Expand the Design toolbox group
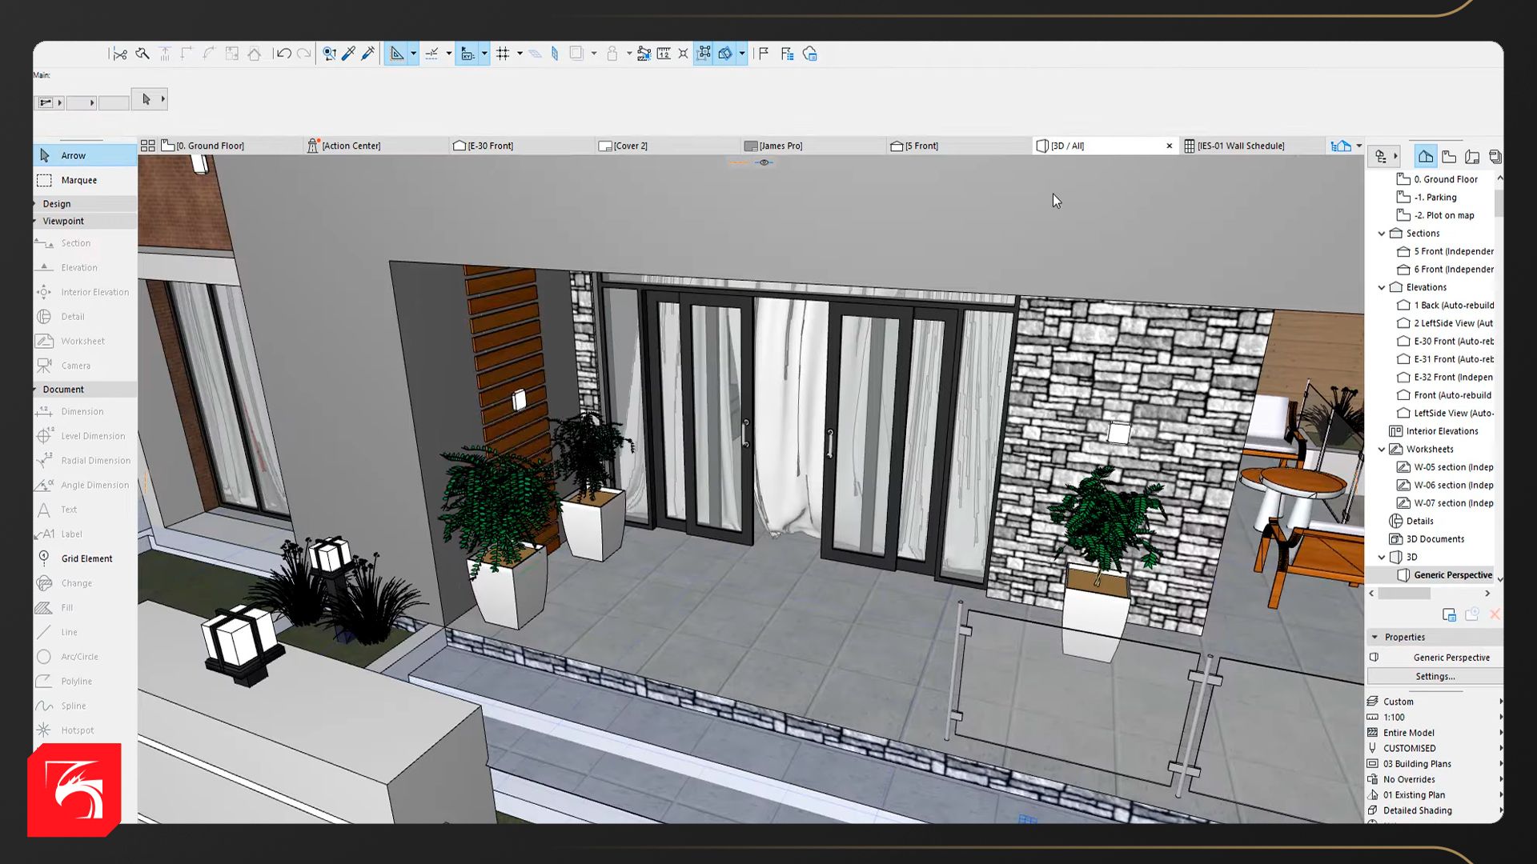1537x864 pixels. (85, 204)
